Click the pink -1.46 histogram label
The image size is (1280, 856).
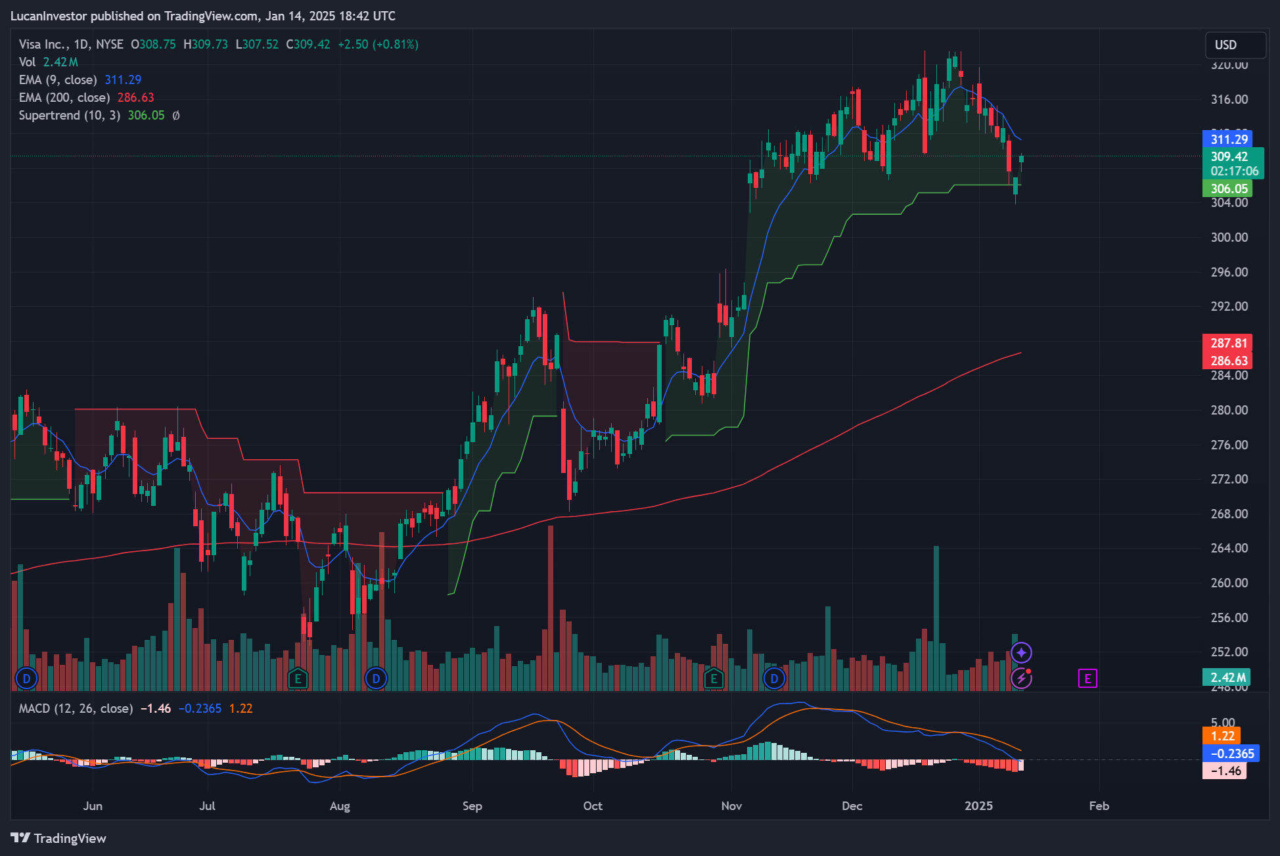[x=1224, y=771]
